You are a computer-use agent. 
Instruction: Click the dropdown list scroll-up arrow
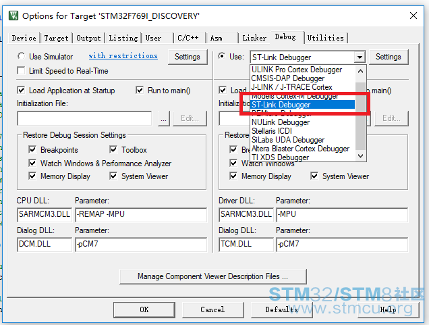point(361,71)
